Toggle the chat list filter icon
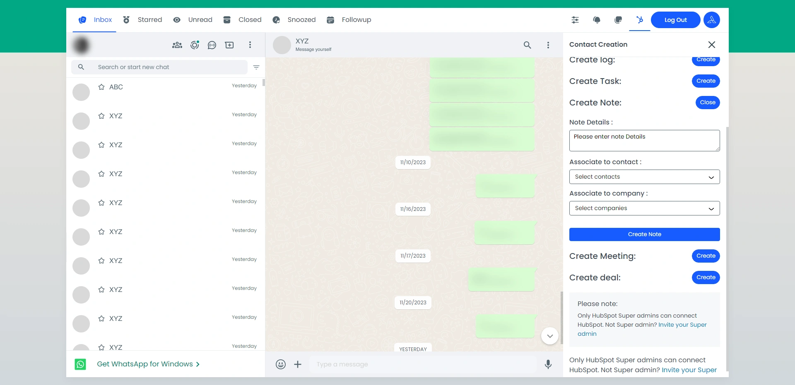795x385 pixels. coord(256,67)
